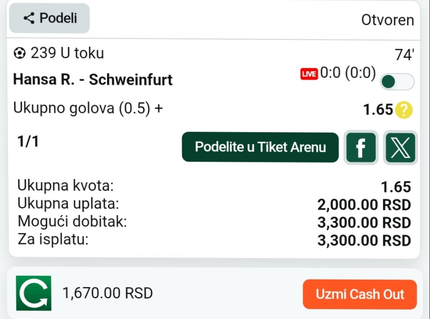430x319 pixels.
Task: Click the green Cash Out refresh icon
Action: coord(34,293)
